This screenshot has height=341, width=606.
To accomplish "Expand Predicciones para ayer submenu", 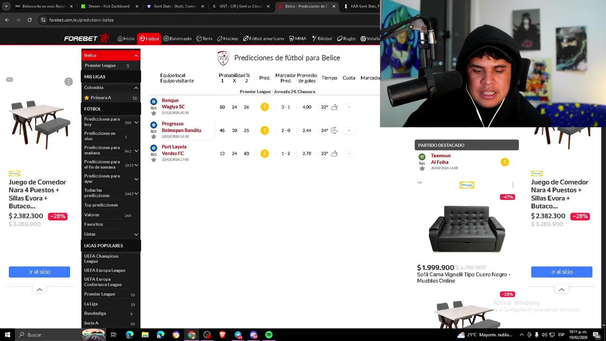I will [x=136, y=179].
